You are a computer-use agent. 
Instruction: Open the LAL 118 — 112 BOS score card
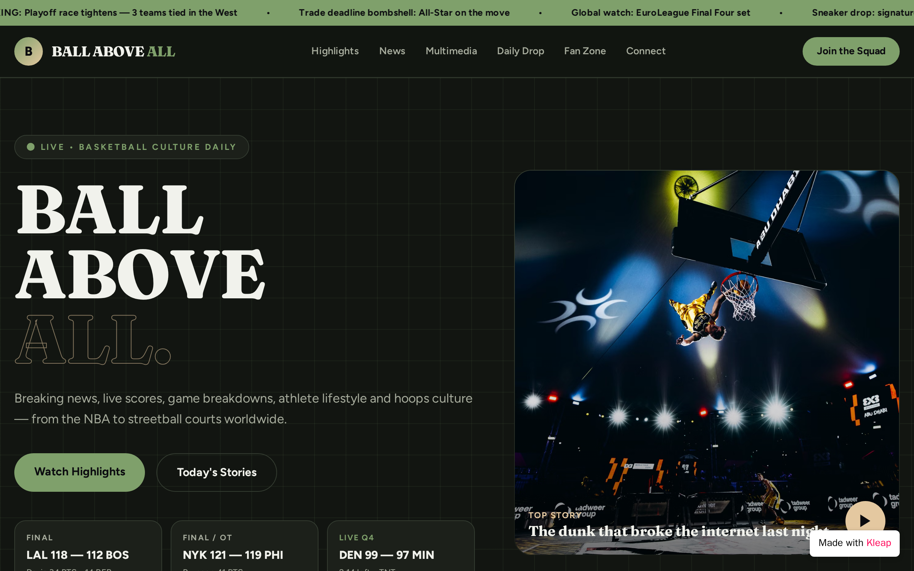pyautogui.click(x=88, y=546)
